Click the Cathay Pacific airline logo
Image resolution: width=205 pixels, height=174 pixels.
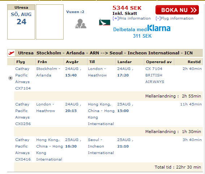click(104, 22)
